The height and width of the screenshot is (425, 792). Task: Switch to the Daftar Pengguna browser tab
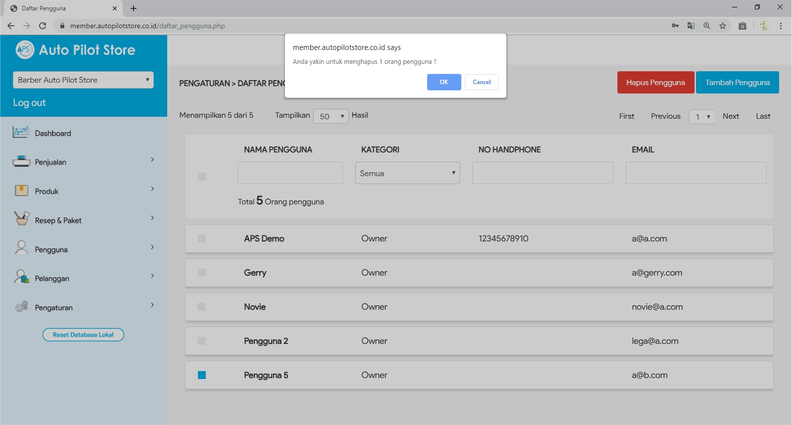(x=59, y=8)
